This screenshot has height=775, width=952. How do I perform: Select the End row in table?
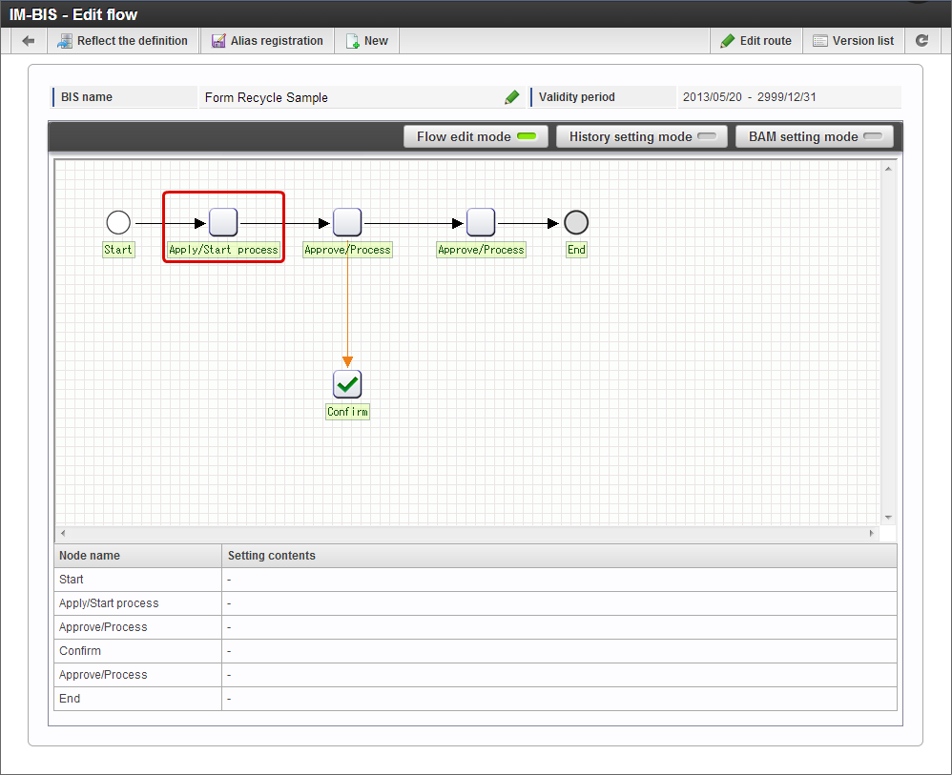click(x=475, y=699)
